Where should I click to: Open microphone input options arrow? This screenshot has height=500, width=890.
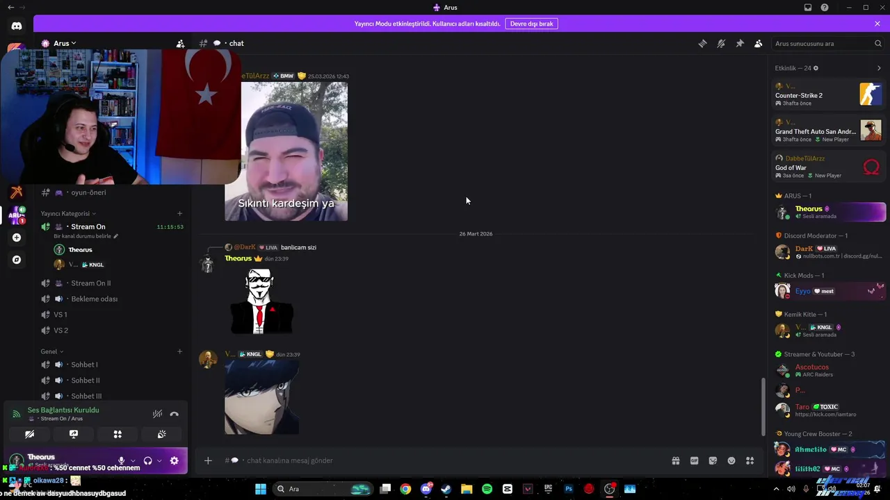(133, 460)
